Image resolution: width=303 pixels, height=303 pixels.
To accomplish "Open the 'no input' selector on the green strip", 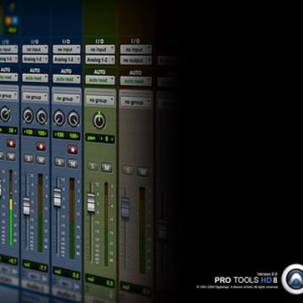I will coord(100,50).
